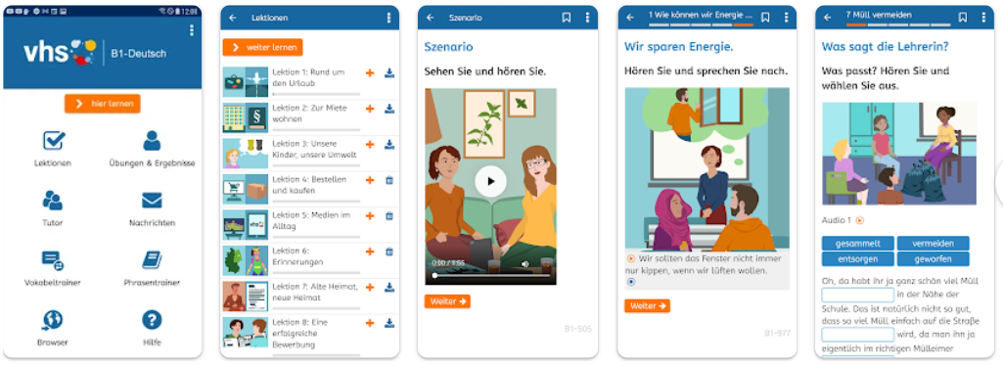Delete downloaded Lektion 5: Medien im Alltag

coord(388,216)
